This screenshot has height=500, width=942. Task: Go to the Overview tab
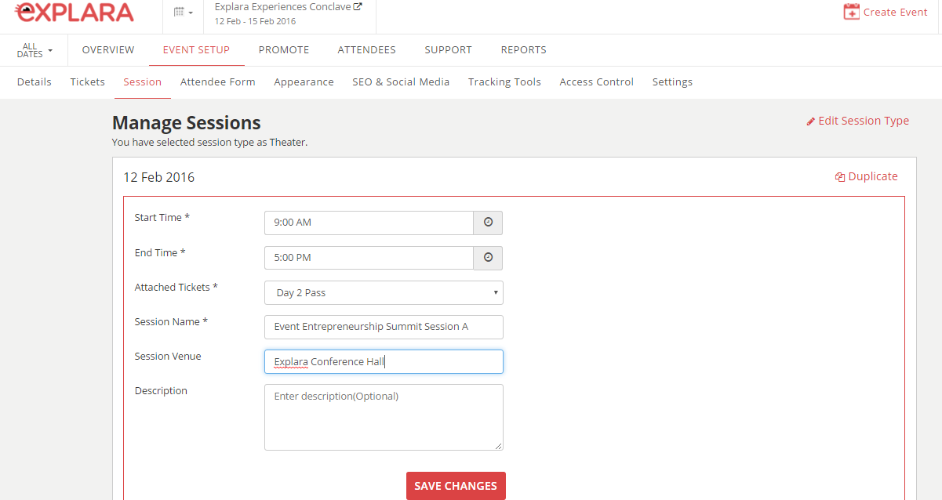(x=108, y=50)
